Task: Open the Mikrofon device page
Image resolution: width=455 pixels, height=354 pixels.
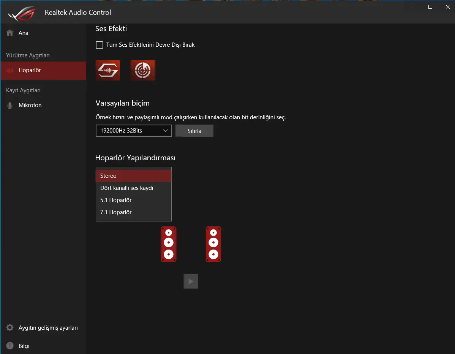Action: coord(44,105)
